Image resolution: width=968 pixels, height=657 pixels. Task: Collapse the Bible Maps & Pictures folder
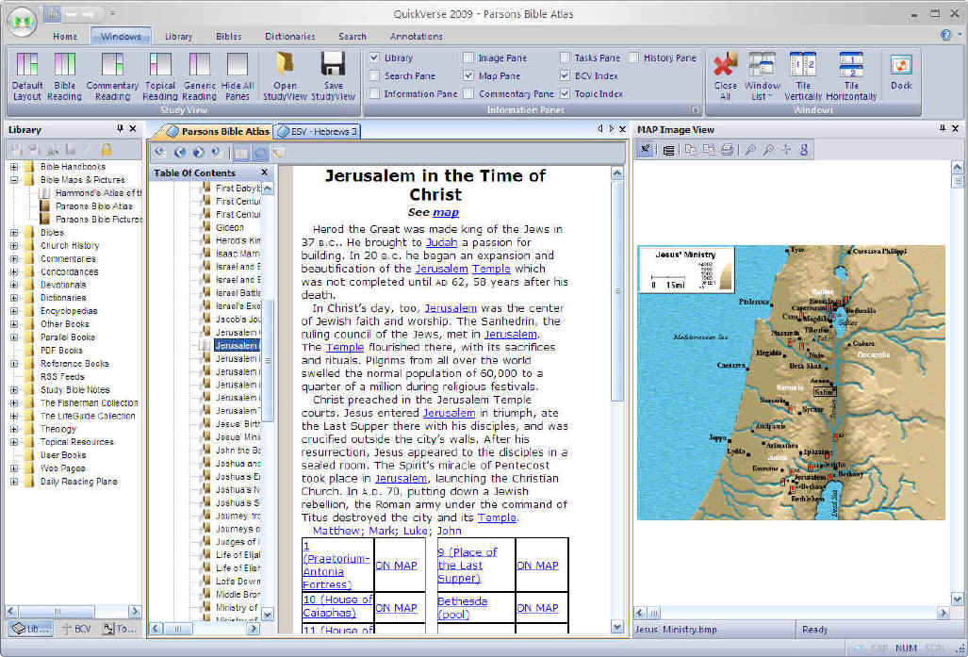tap(13, 180)
